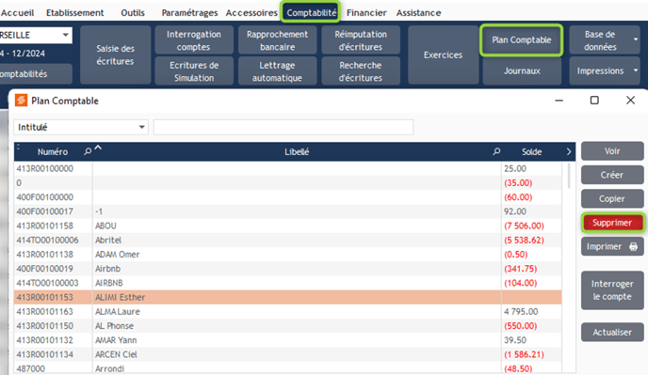This screenshot has width=648, height=375.
Task: Click the Plan Comptable ribbon button
Action: point(522,40)
